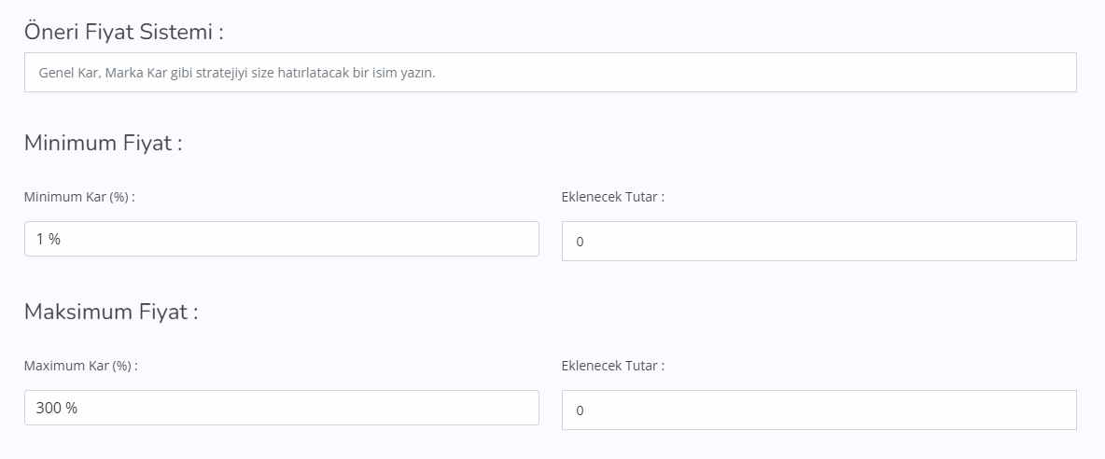Click the "Maximum Kar (%) :" label
The width and height of the screenshot is (1105, 459).
pyautogui.click(x=81, y=365)
